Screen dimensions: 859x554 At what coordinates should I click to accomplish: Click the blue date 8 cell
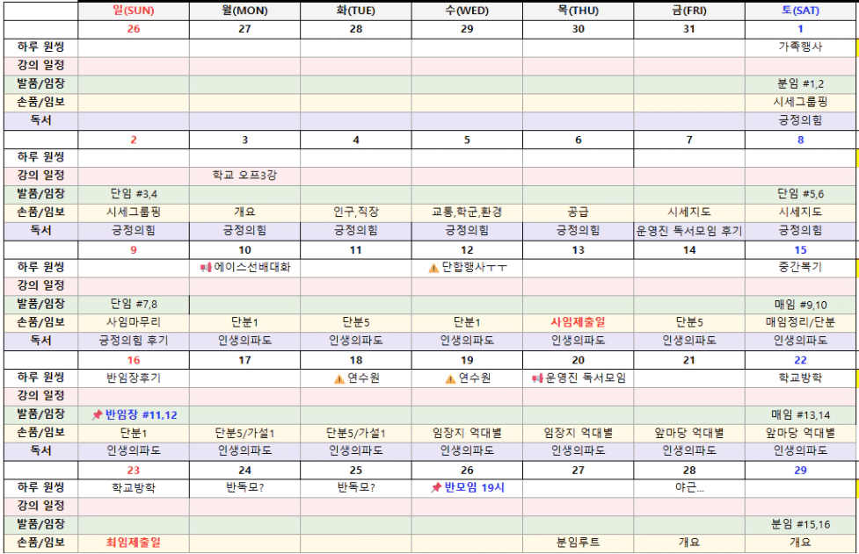800,140
